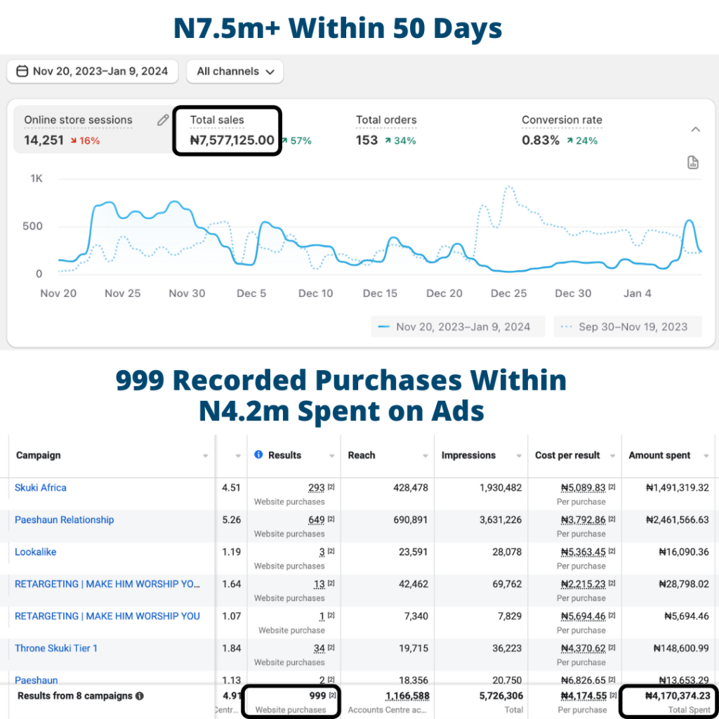Collapse the metrics card with chevron arrow

point(695,129)
